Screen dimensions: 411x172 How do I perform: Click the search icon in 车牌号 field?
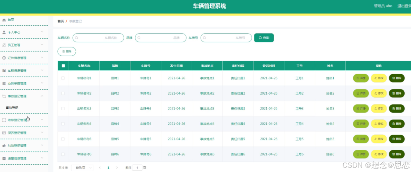pos(205,38)
